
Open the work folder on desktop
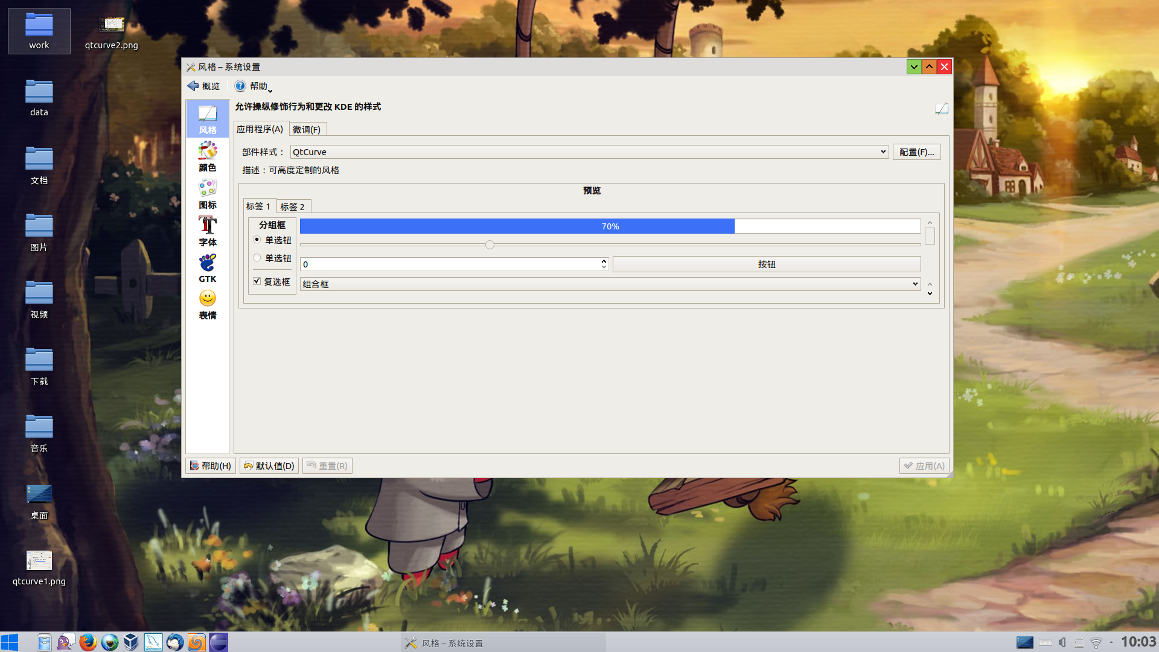click(x=39, y=31)
